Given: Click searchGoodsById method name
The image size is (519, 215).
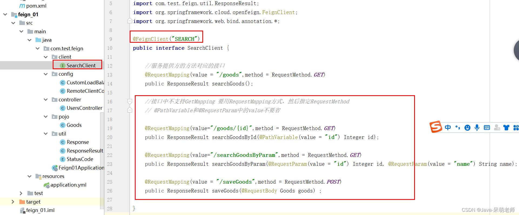Looking at the screenshot, I should coord(234,137).
